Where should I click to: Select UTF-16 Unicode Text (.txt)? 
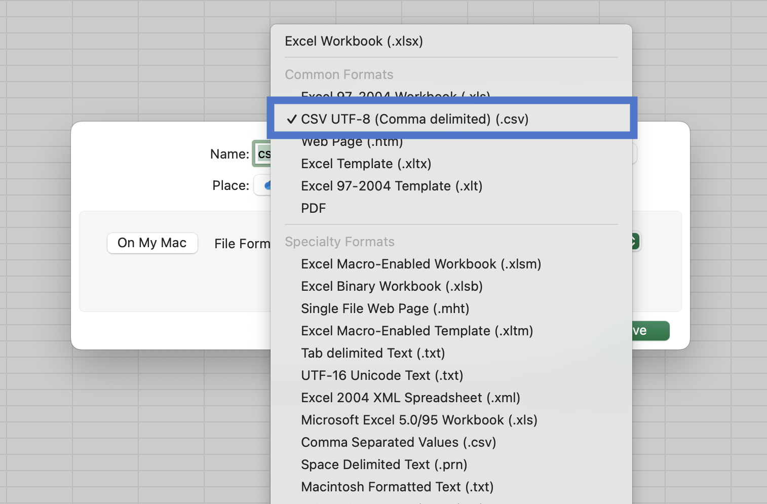[381, 375]
